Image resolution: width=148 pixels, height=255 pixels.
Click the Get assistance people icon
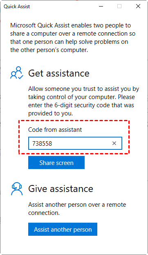pos(17,73)
